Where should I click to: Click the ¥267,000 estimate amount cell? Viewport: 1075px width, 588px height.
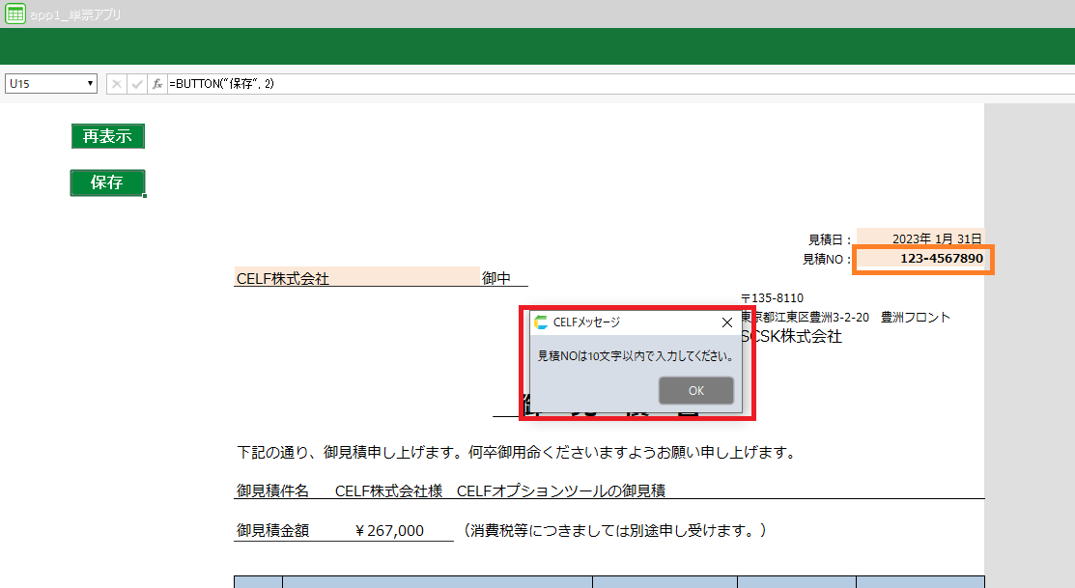389,530
